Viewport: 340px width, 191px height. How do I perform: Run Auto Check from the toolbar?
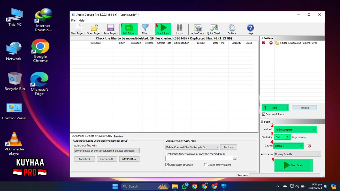[x=198, y=29]
